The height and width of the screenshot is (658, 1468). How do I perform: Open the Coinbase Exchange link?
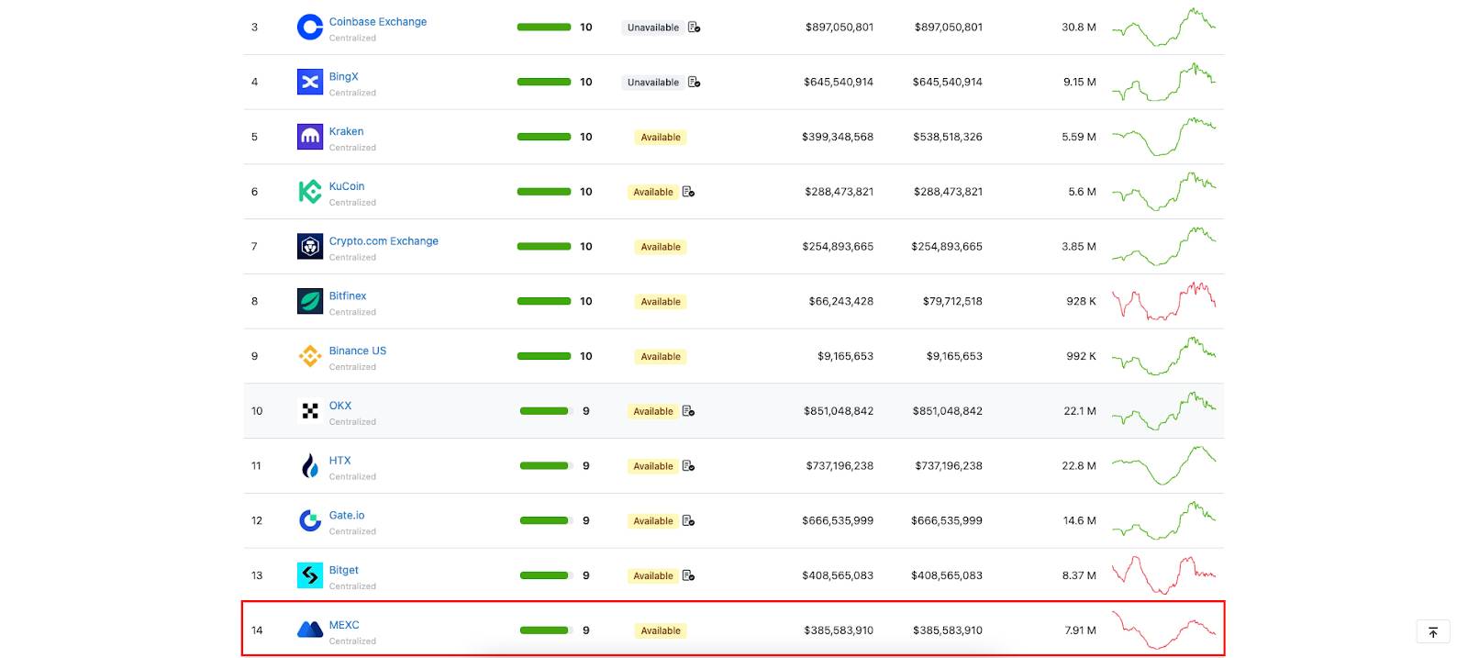(378, 22)
